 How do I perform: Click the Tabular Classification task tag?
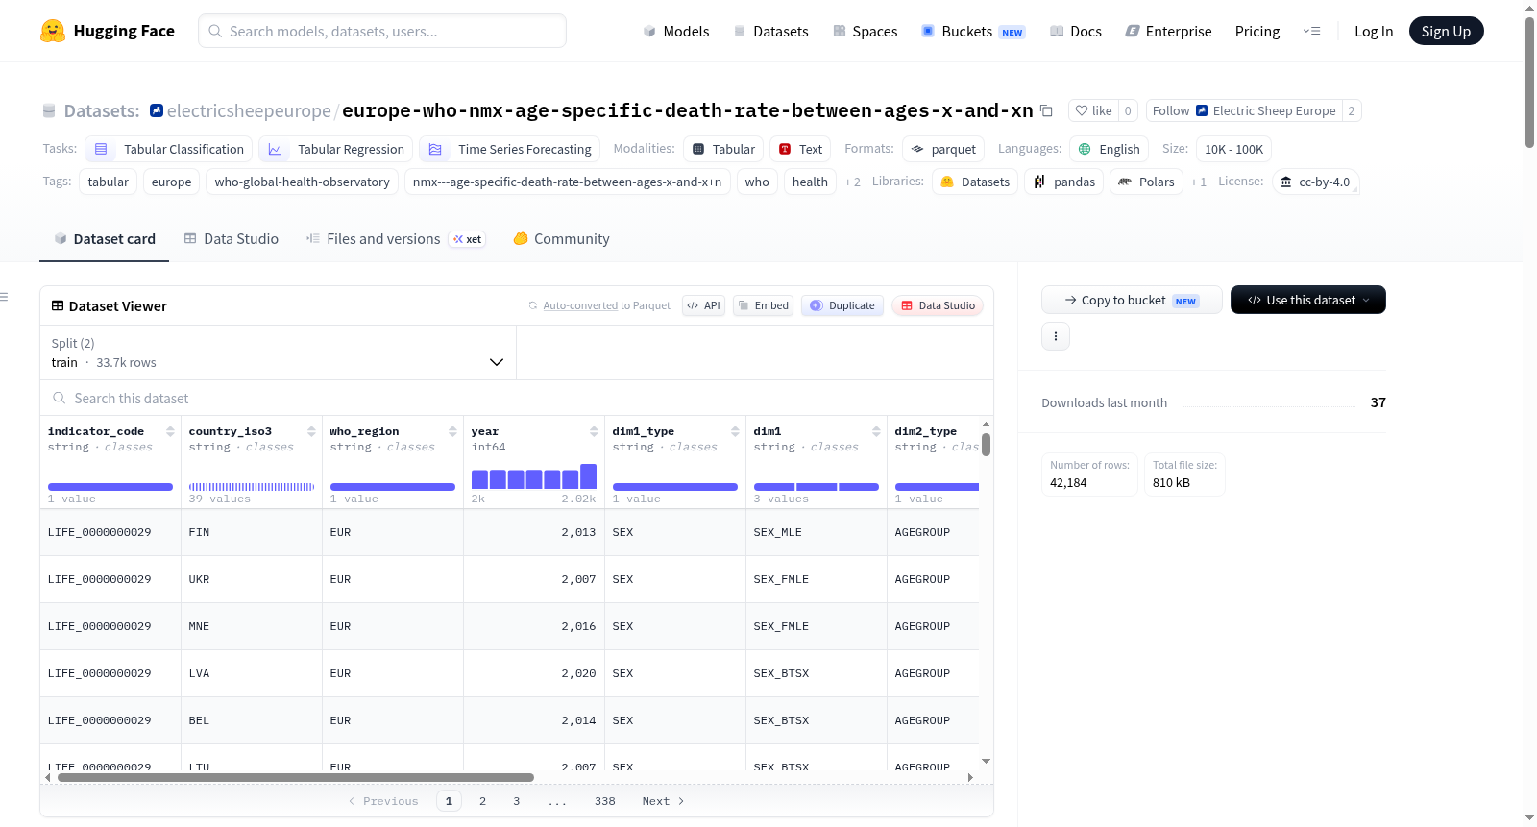(x=169, y=149)
